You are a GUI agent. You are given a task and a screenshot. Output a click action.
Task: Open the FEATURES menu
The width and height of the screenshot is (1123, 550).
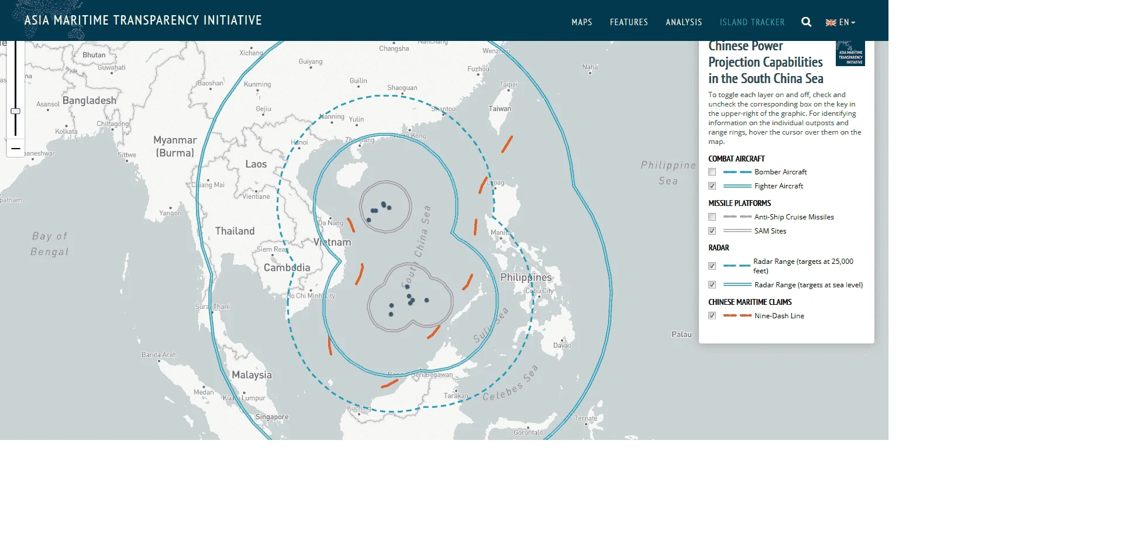[x=629, y=22]
